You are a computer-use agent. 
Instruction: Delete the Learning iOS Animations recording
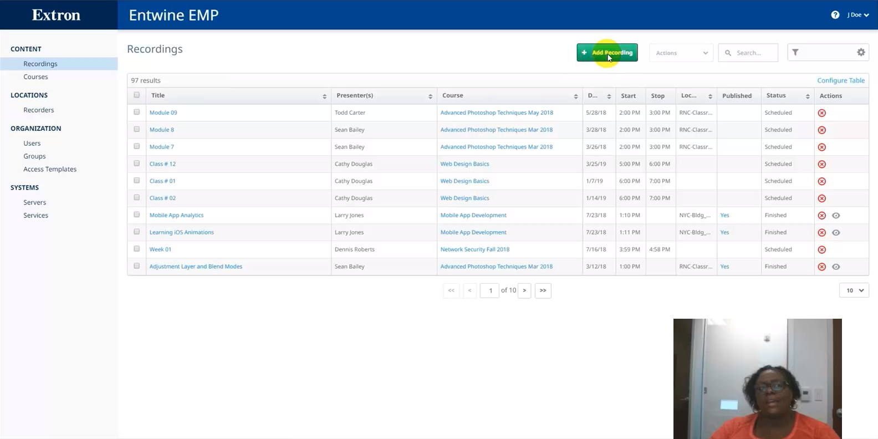click(x=822, y=233)
